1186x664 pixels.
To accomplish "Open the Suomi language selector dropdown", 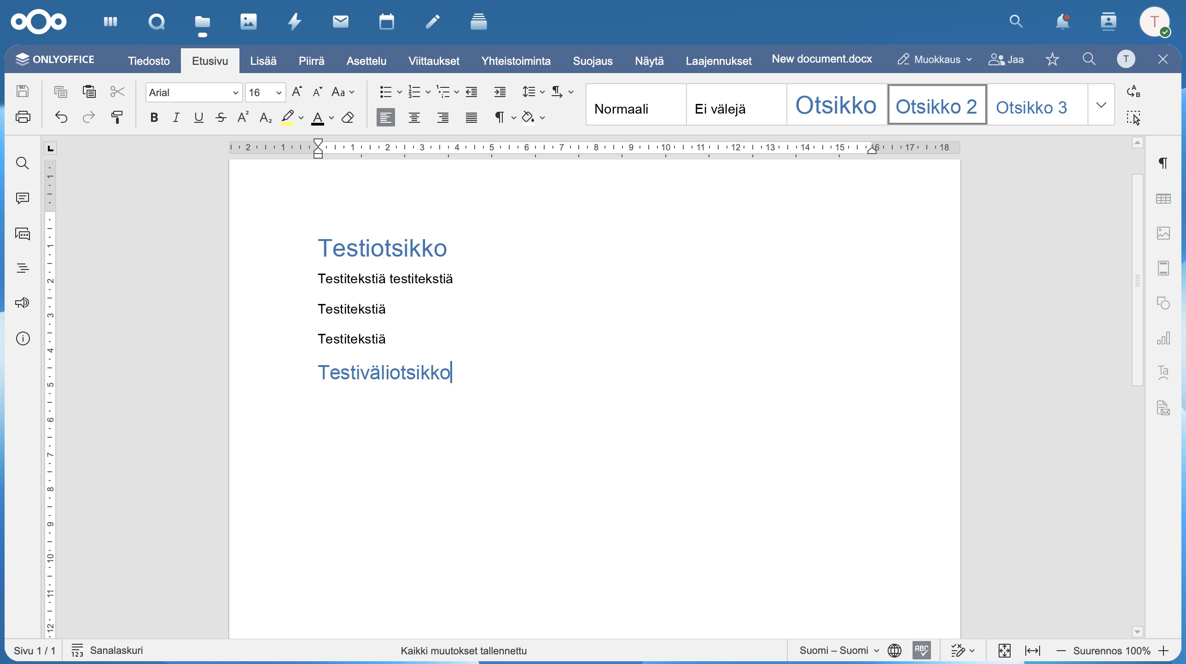I will [839, 650].
